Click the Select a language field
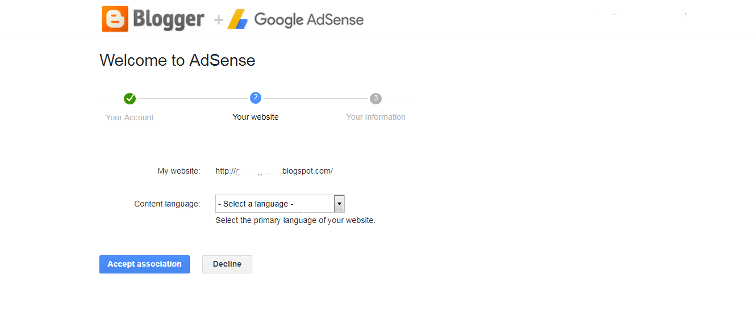The image size is (755, 320). pyautogui.click(x=280, y=204)
